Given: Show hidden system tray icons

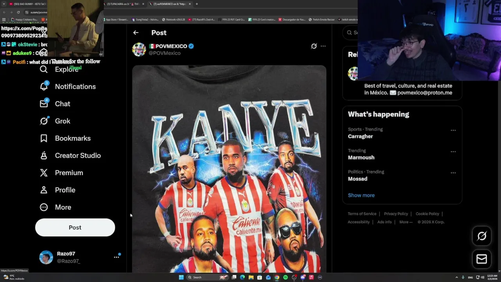Looking at the screenshot, I should 457,277.
